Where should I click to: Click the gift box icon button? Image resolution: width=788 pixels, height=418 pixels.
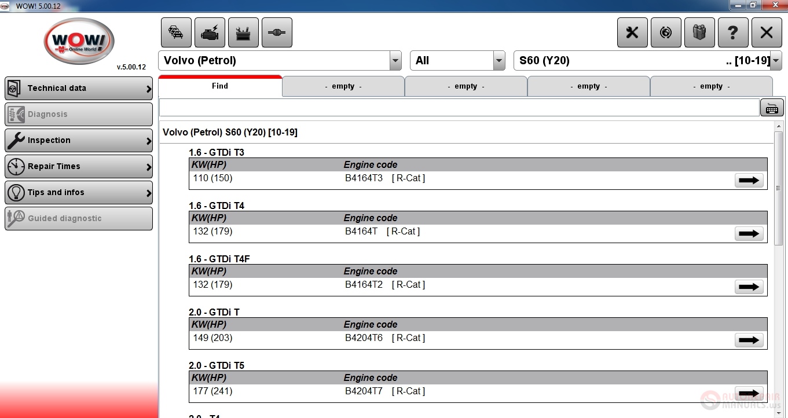[699, 32]
